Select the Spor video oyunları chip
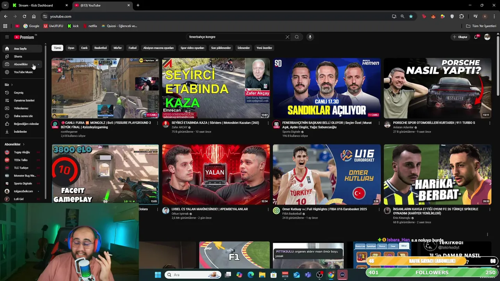 [x=192, y=48]
